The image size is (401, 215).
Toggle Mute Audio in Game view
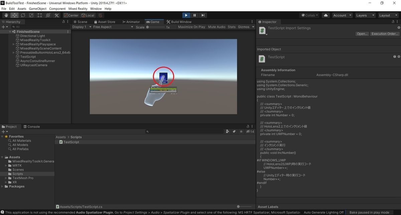pyautogui.click(x=217, y=27)
